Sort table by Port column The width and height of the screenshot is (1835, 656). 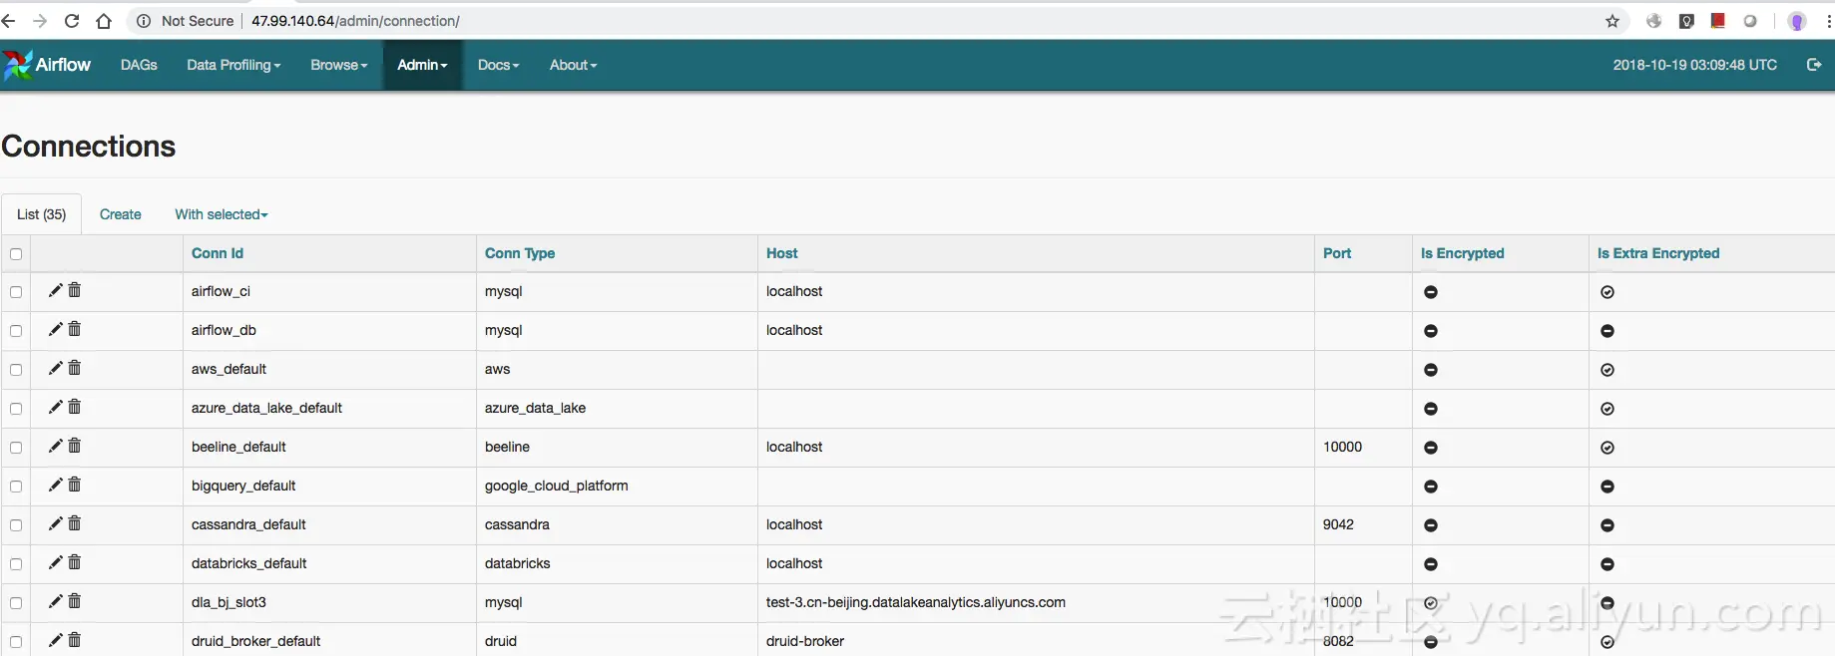(x=1337, y=253)
